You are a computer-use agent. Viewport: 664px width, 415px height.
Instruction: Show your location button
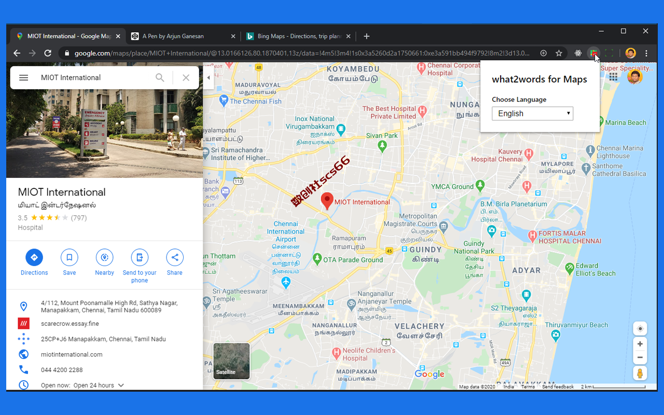[640, 328]
